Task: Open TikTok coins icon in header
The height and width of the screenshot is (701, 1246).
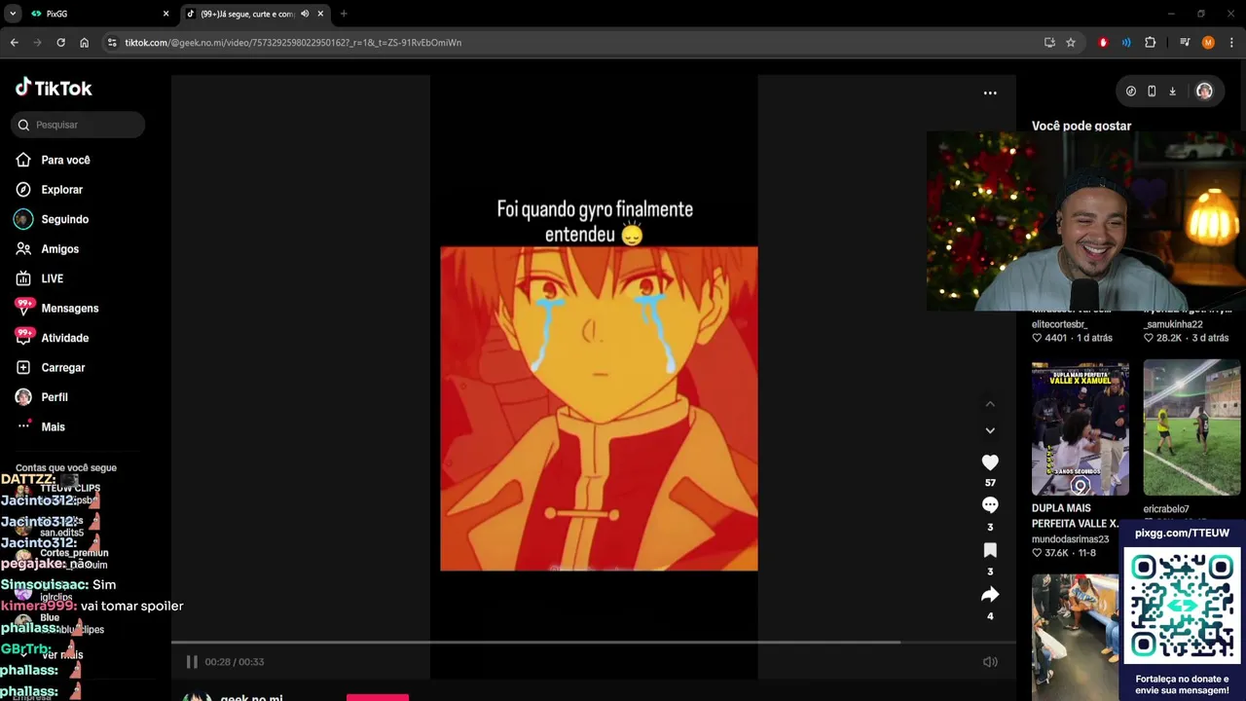Action: click(x=1130, y=92)
